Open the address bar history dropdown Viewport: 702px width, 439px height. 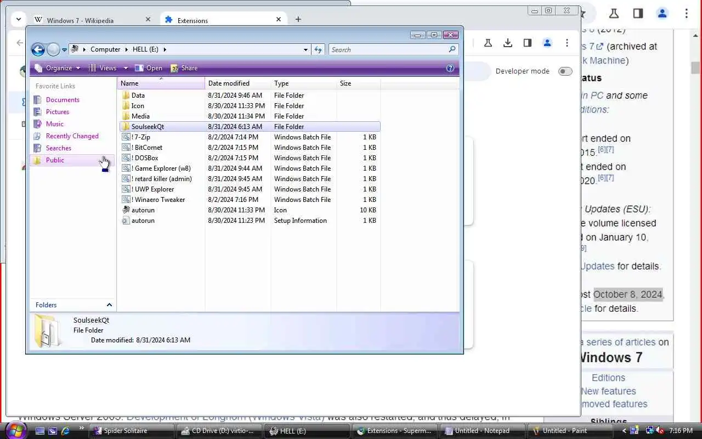coord(305,49)
